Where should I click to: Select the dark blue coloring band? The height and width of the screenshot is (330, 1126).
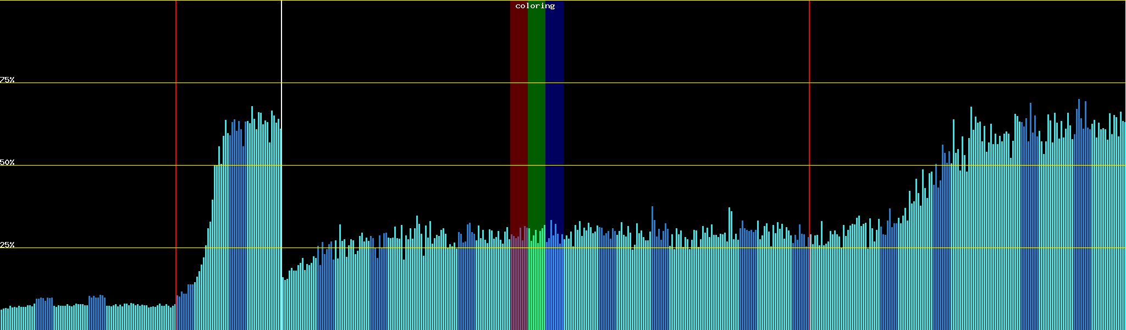pos(554,110)
